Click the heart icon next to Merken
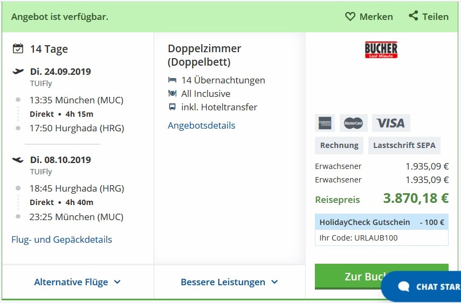Viewport: 461px width, 303px height. coord(350,17)
